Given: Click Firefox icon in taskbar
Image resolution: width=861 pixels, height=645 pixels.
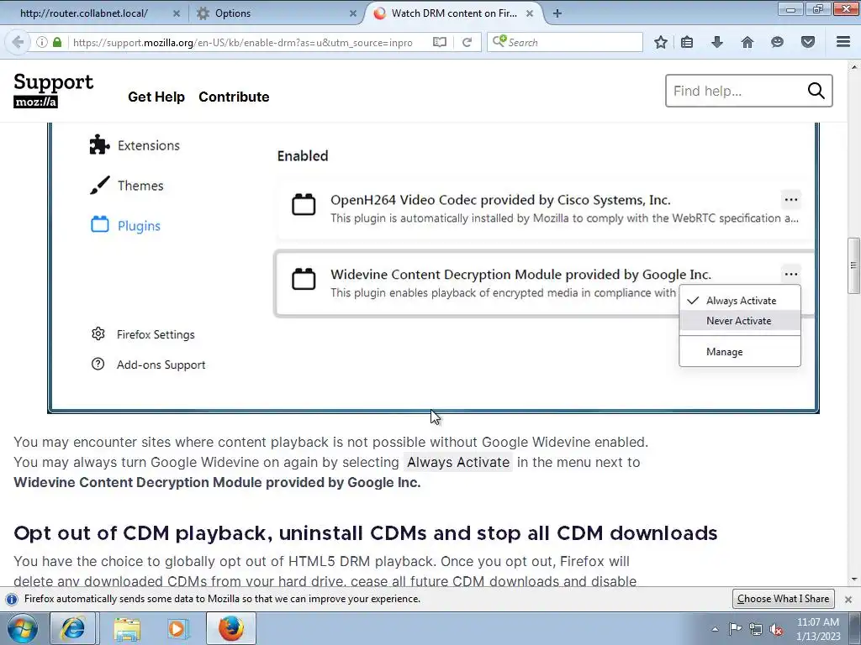Looking at the screenshot, I should tap(231, 628).
